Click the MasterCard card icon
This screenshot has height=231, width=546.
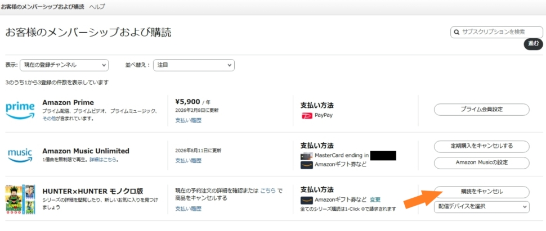point(307,156)
